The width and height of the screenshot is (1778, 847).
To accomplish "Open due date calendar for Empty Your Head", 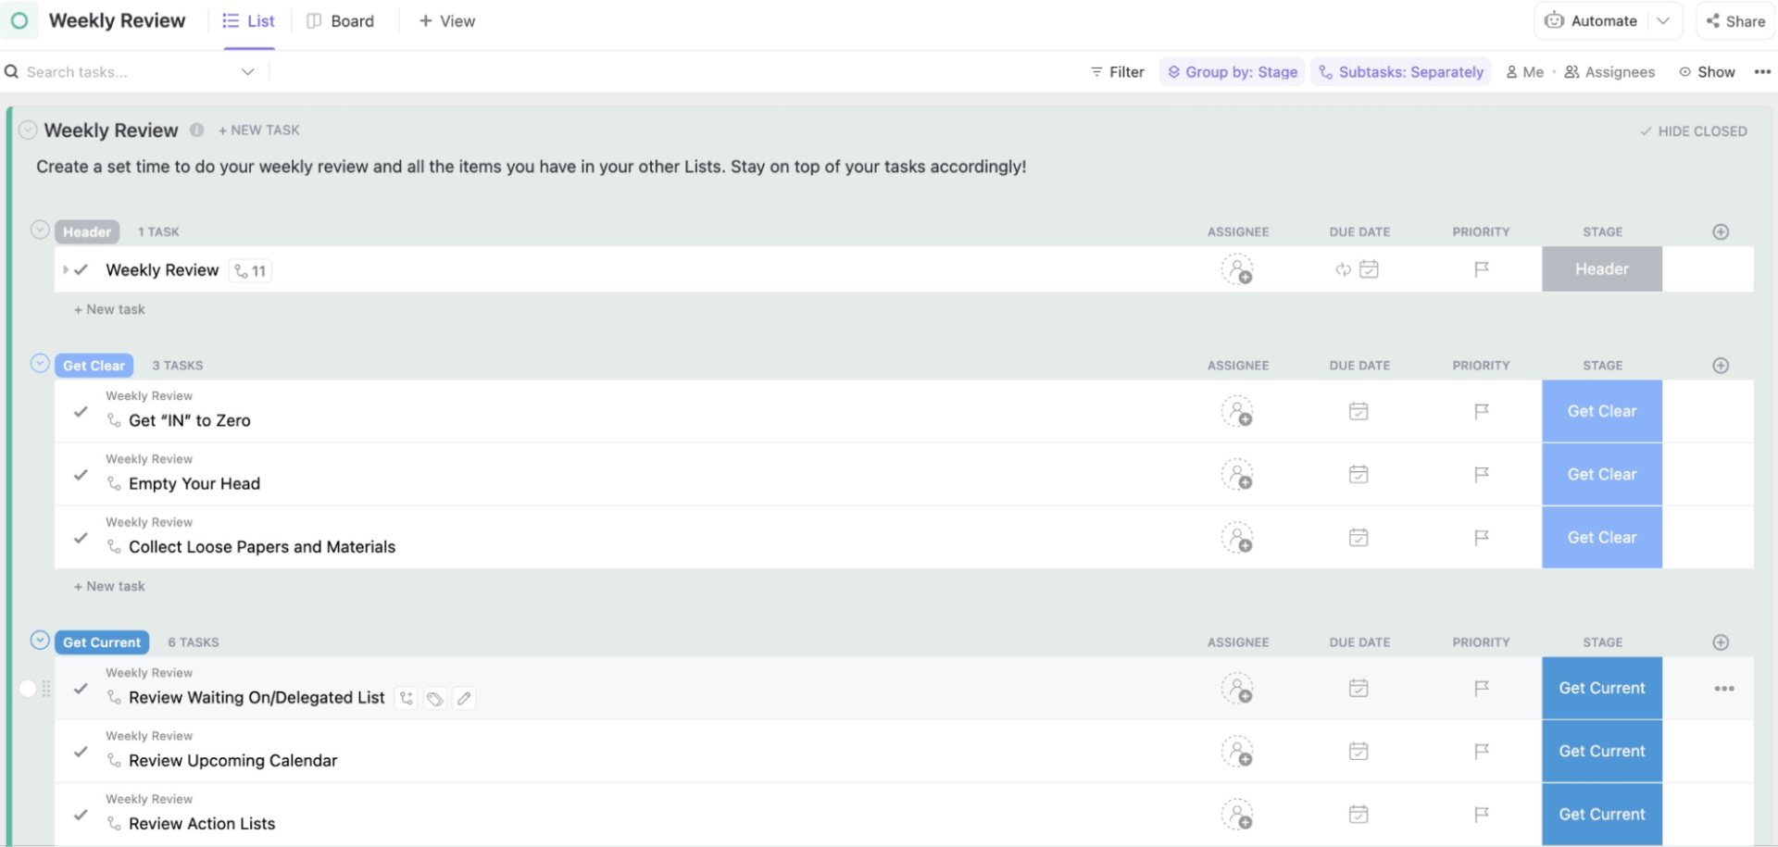I will pos(1359,474).
